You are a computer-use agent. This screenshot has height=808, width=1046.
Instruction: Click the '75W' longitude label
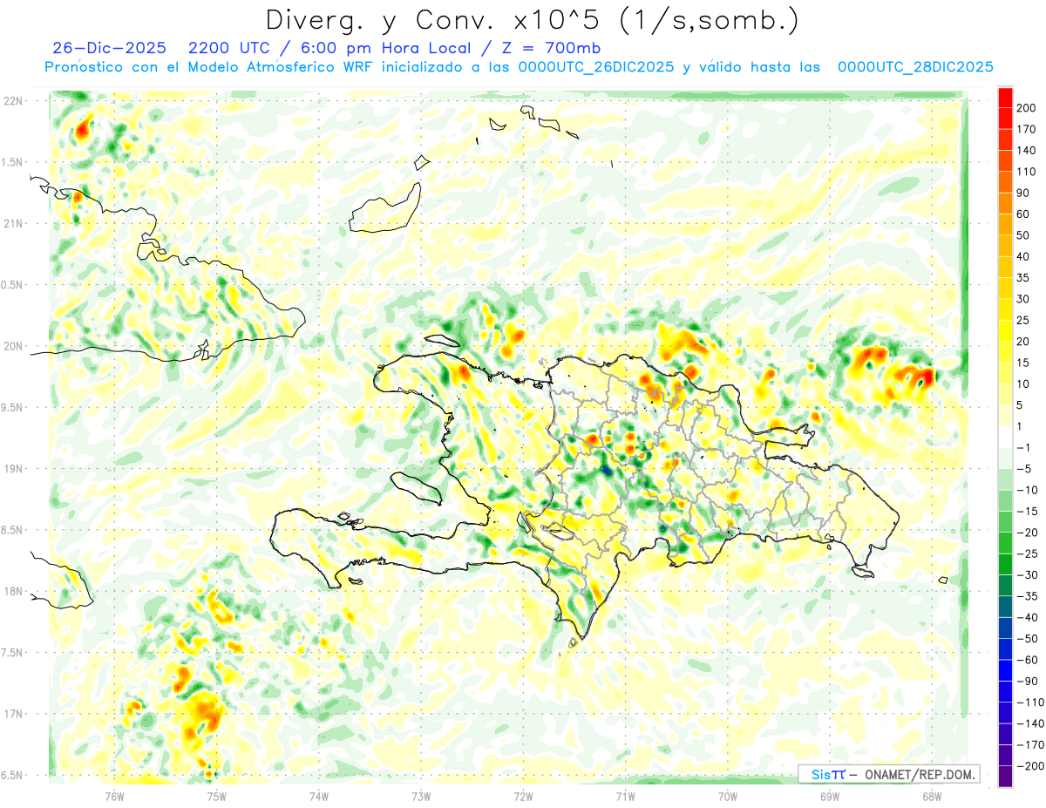coord(217,797)
